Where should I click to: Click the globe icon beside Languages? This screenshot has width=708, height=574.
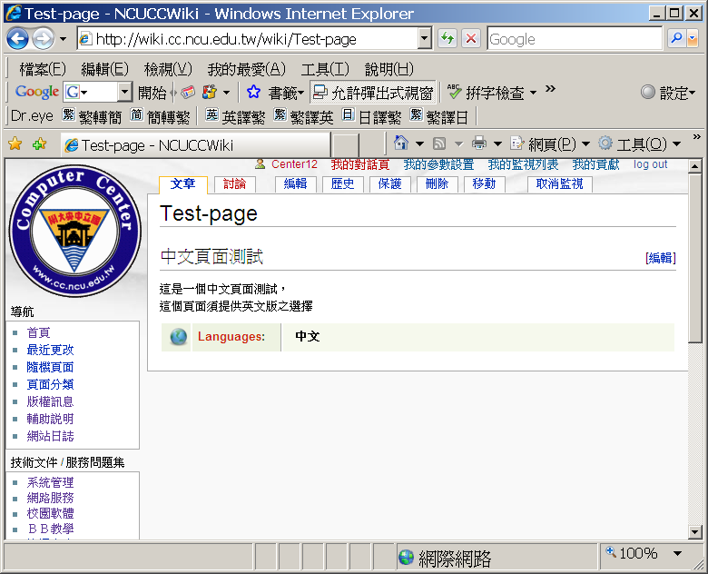point(178,337)
